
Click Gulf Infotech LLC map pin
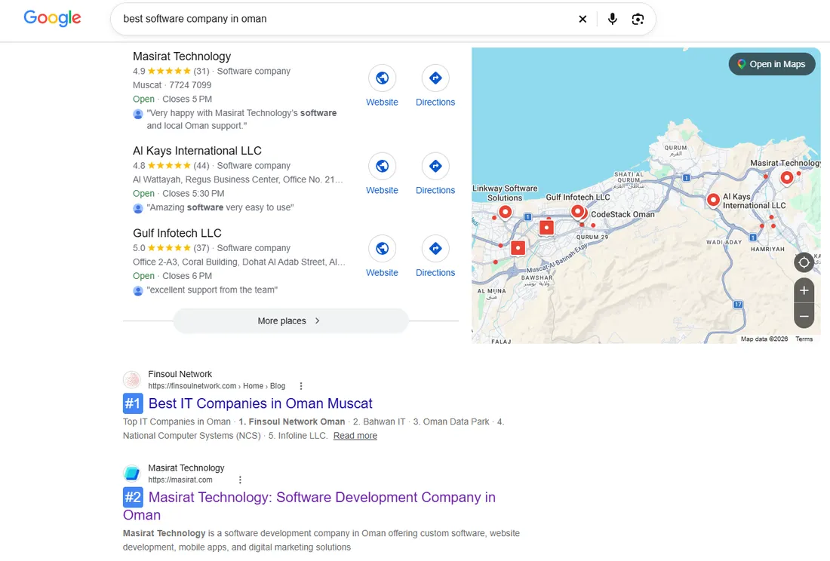578,212
